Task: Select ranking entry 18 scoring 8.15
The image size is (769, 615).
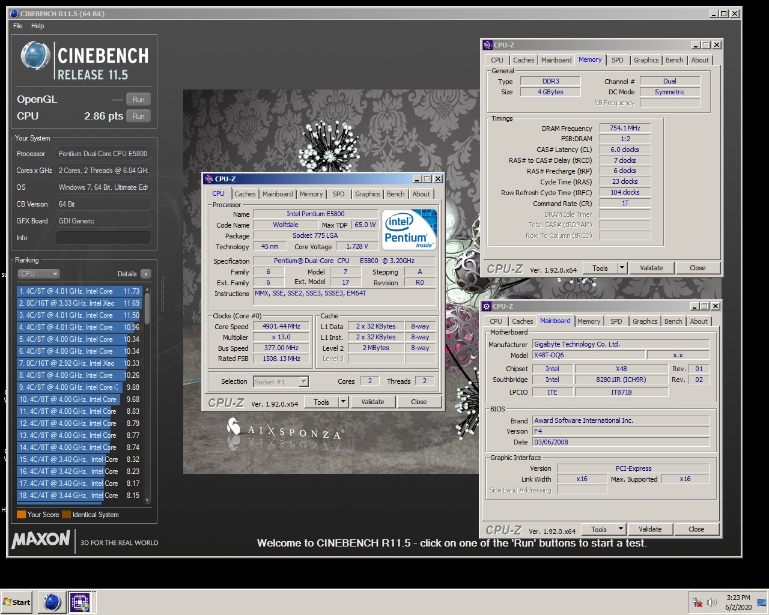Action: tap(79, 495)
